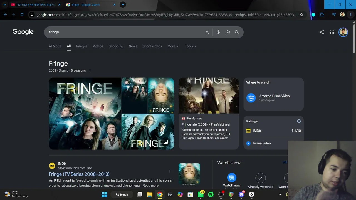This screenshot has height=200, width=356.
Task: Select the All results tab
Action: [x=69, y=46]
